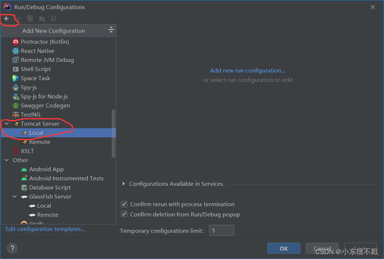Toggle Confirm deletion from Run/Debug popup
Screen dimensions: 384x259
(x=124, y=215)
